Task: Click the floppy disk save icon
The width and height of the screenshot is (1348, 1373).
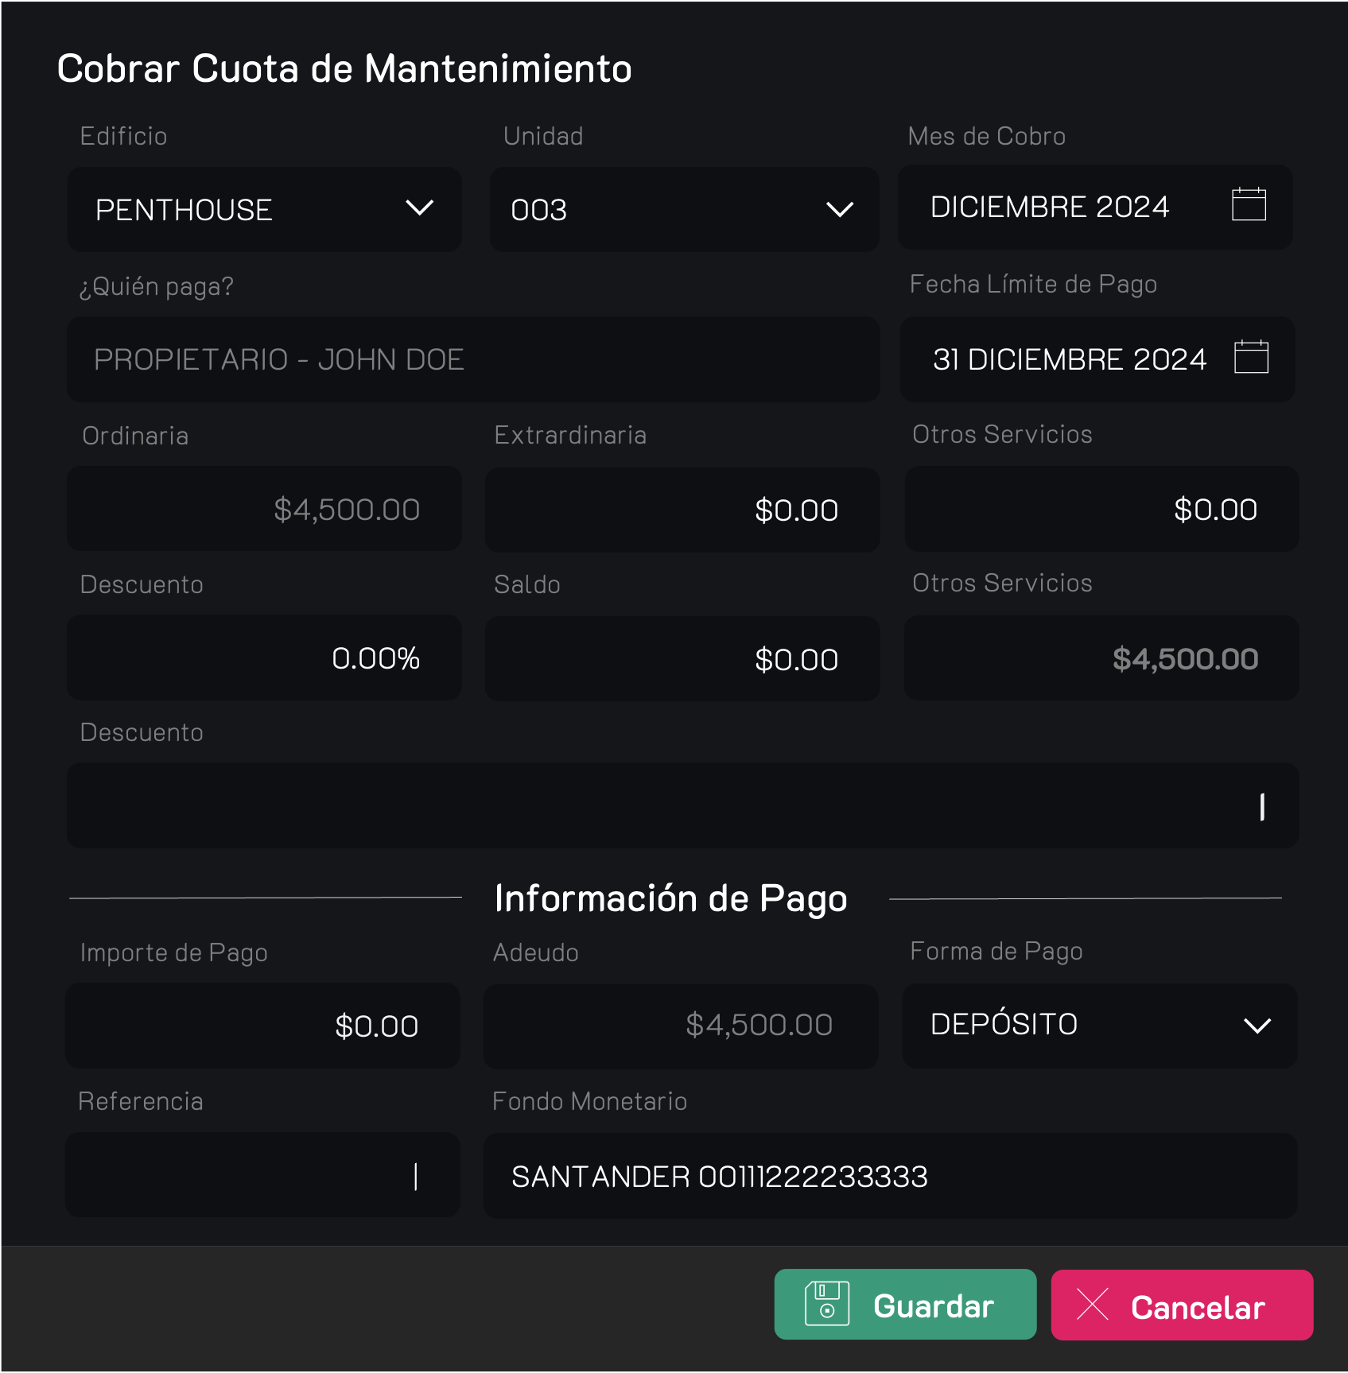Action: (826, 1304)
